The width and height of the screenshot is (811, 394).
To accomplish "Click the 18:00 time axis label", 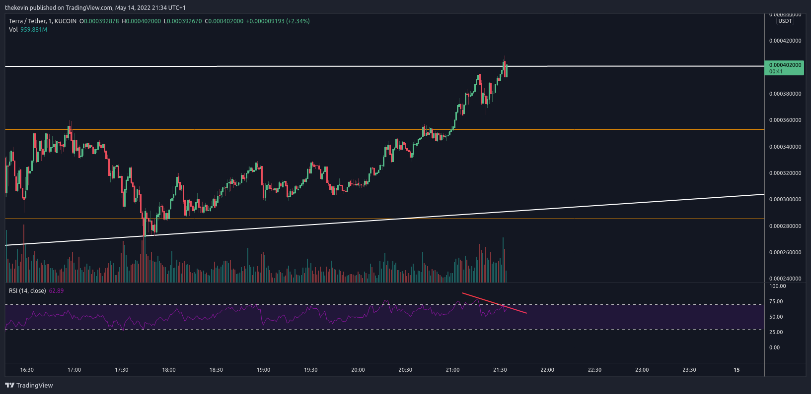I will (169, 370).
